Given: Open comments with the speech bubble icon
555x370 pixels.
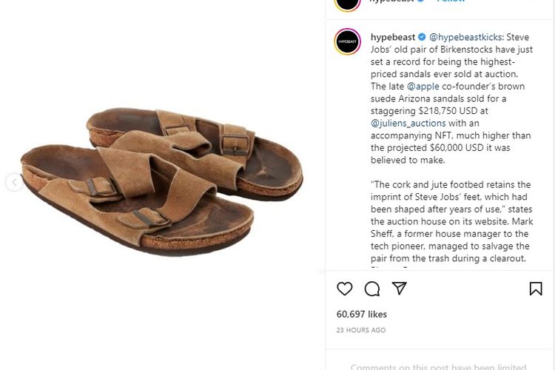Looking at the screenshot, I should pos(372,289).
